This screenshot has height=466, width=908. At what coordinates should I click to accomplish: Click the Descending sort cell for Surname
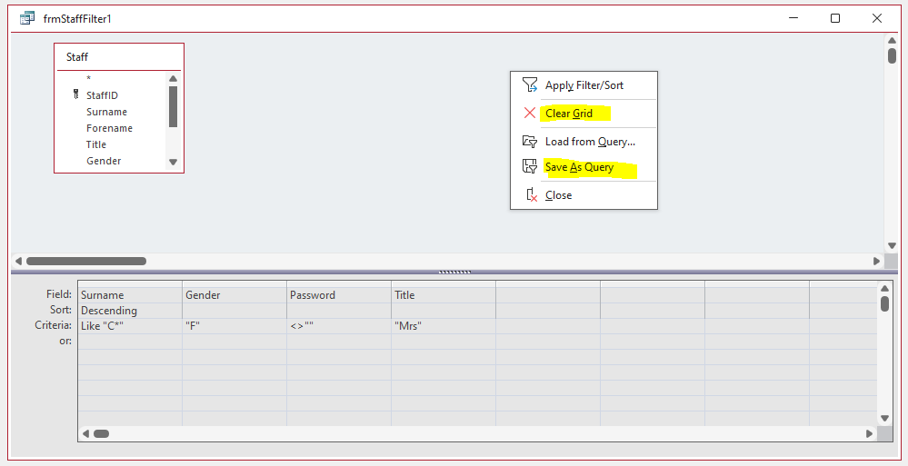pos(130,311)
